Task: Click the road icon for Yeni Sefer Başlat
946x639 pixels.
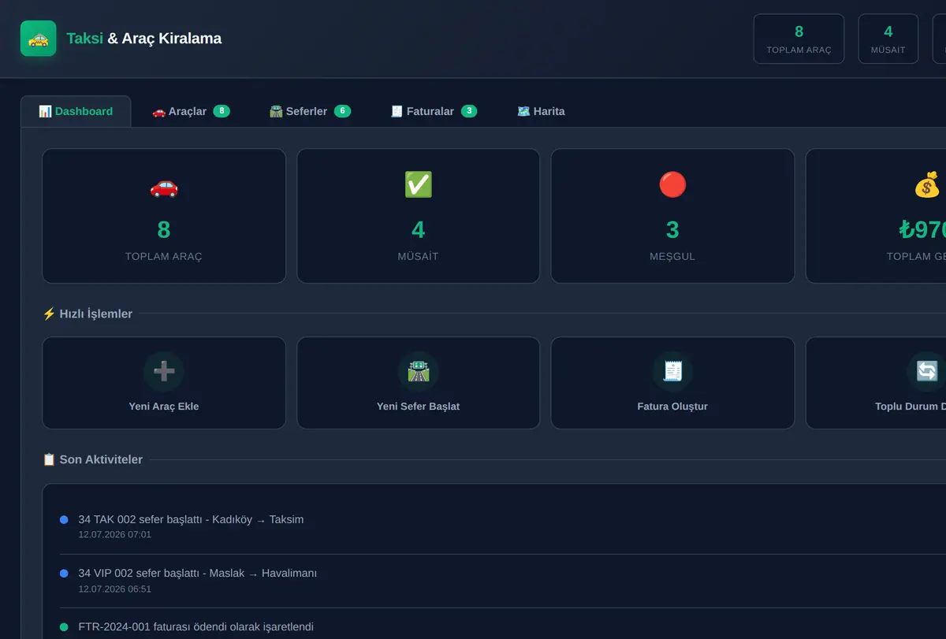Action: click(418, 371)
